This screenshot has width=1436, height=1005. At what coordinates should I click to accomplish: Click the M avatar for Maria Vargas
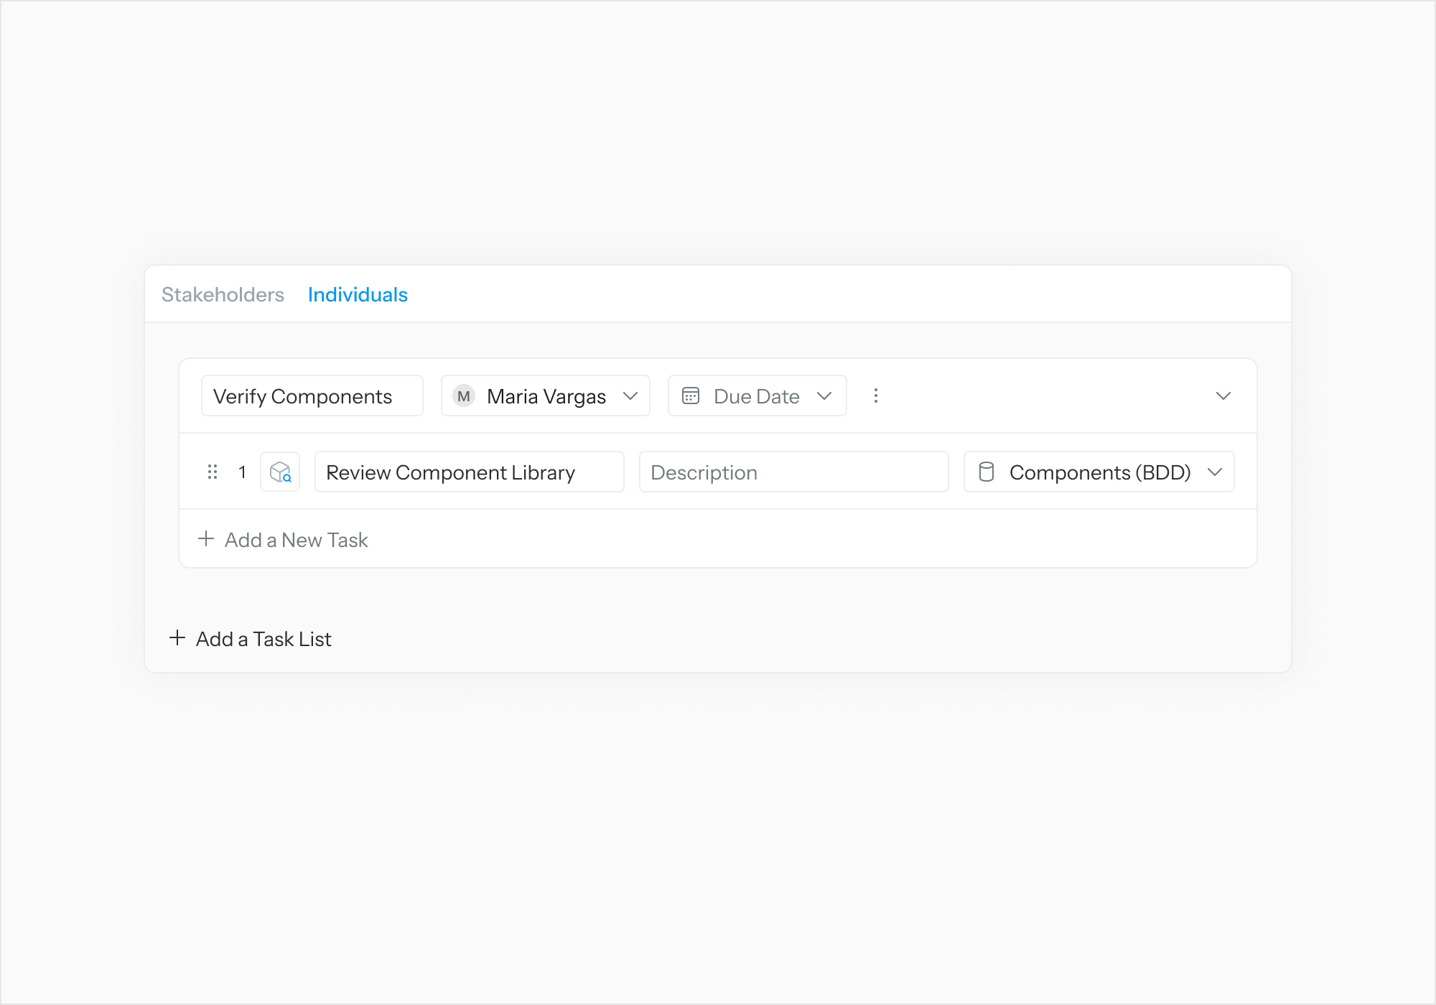point(464,396)
